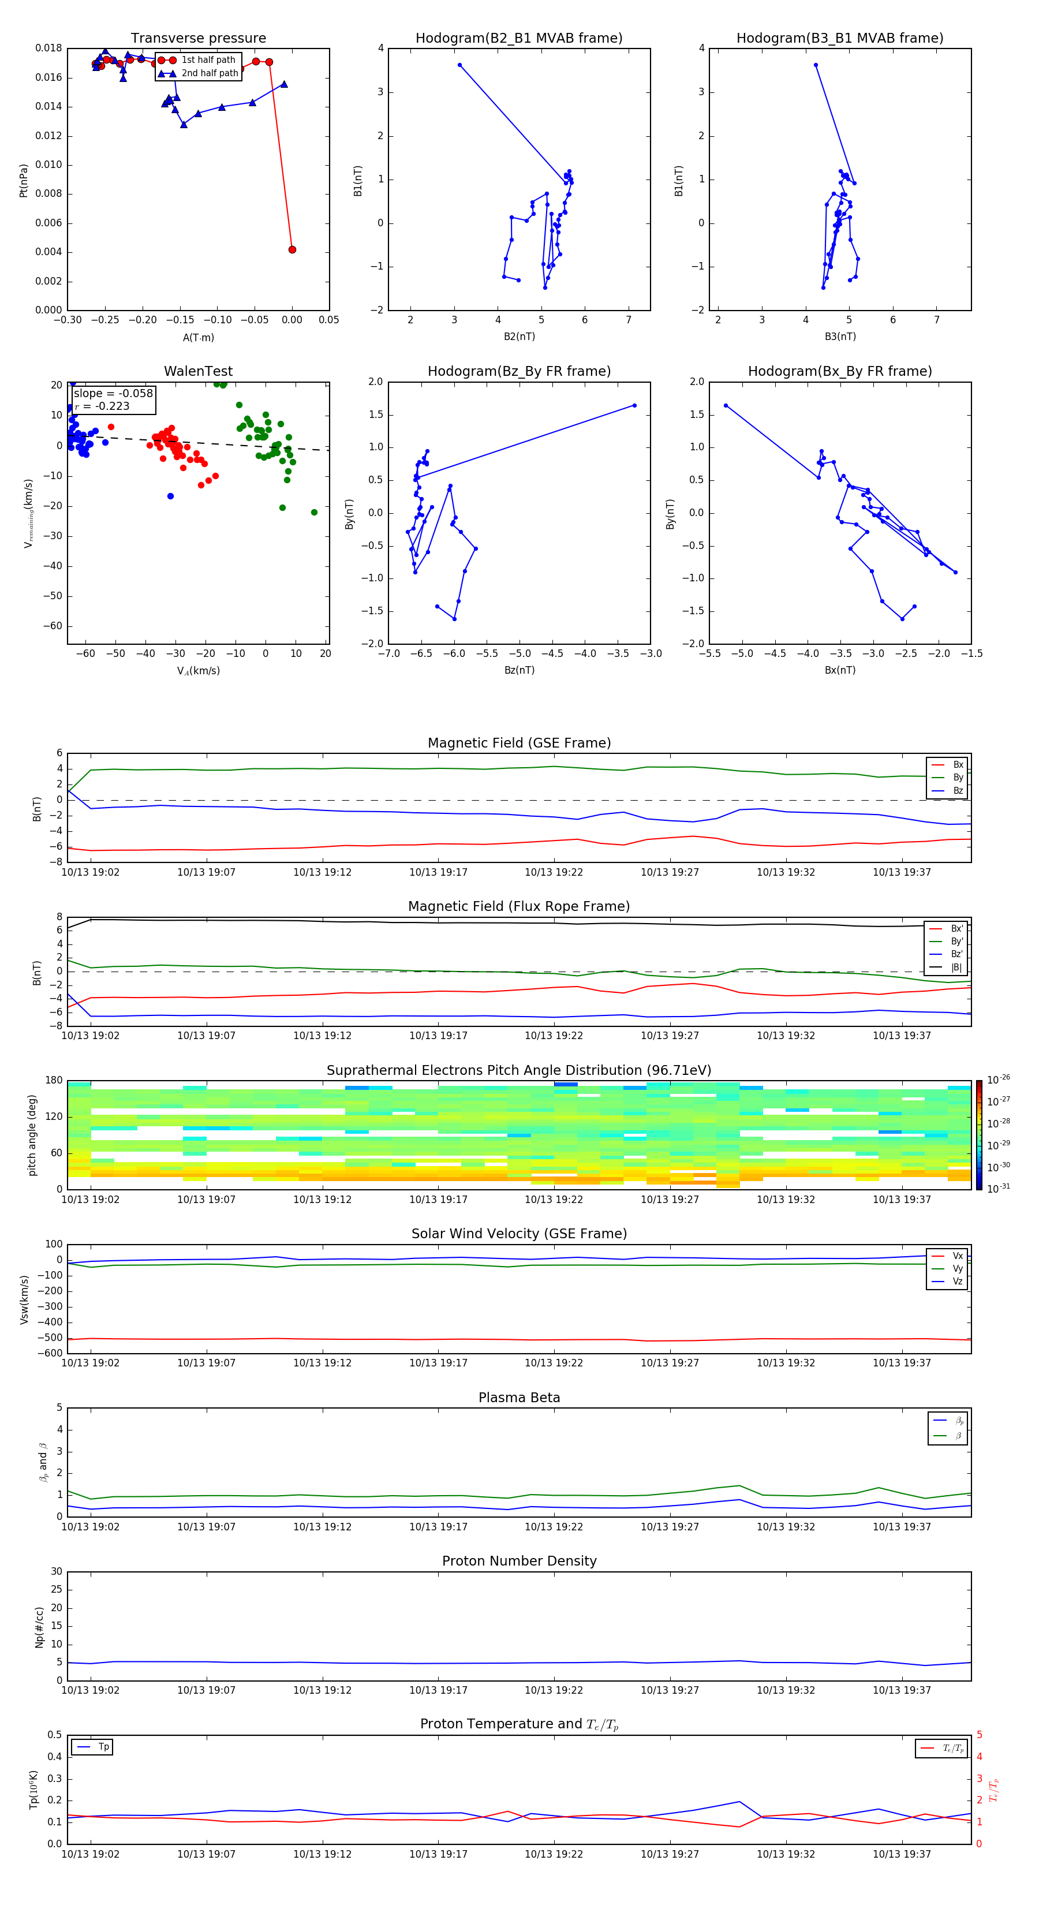Click the 'pitch angle (deg)' axis label
Screen dimensions: 1039x1905
point(32,1135)
